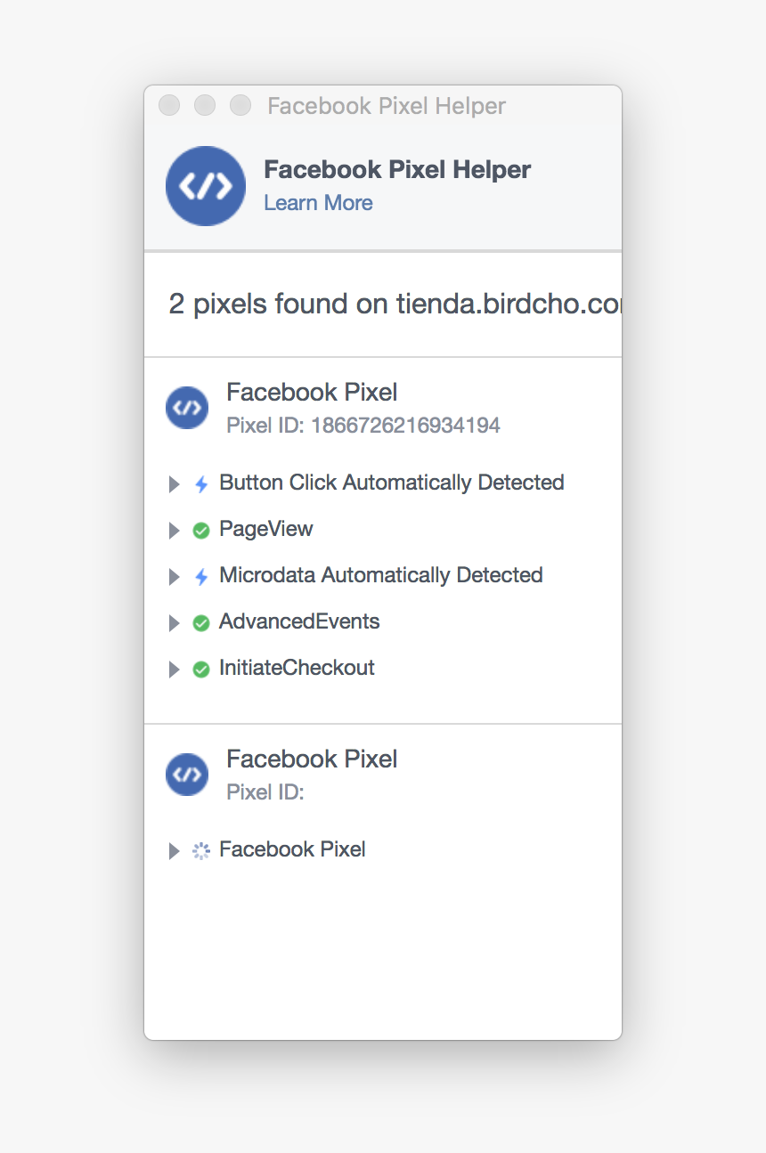
Task: Click the loading spinner beside Facebook Pixel event
Action: [x=201, y=850]
